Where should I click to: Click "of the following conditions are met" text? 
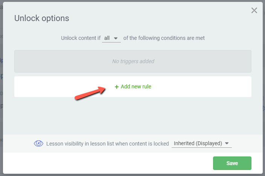coord(164,38)
